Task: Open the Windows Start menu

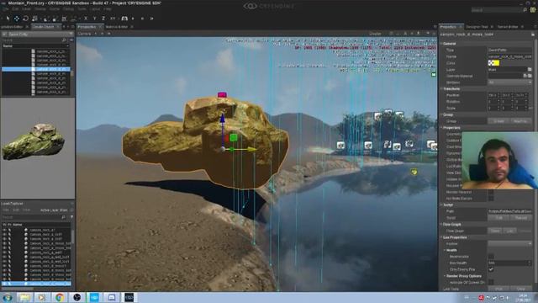Action: click(8, 297)
